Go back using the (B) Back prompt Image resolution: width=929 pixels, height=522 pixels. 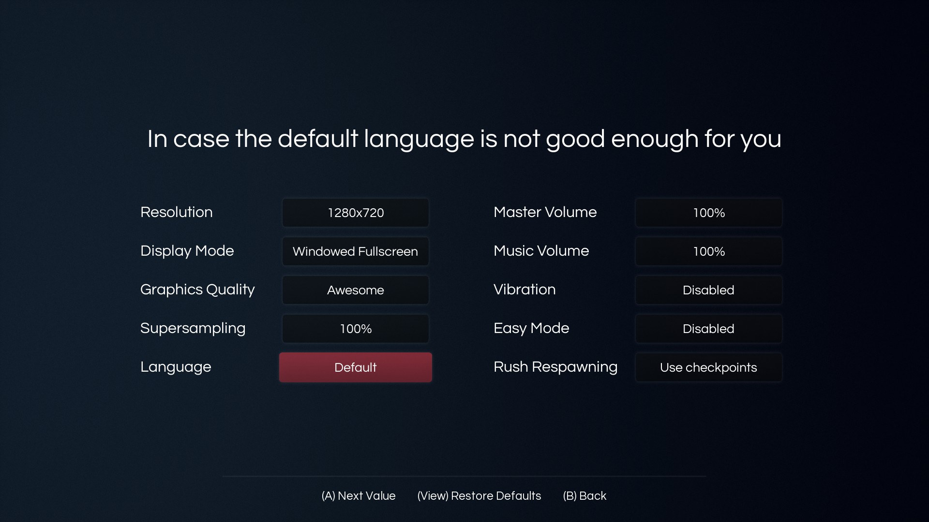584,496
